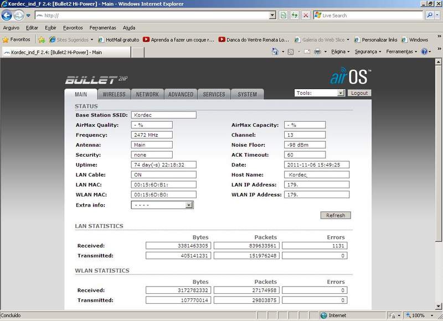The height and width of the screenshot is (321, 443).
Task: Open the Página command menu
Action: (341, 51)
